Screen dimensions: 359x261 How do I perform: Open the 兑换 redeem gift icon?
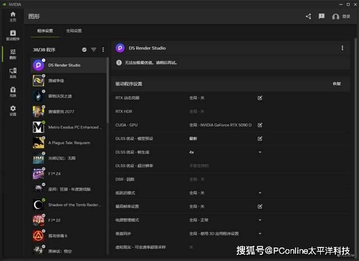12,91
